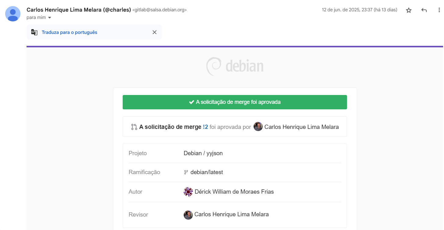Expand recipient details next to 'para mim'
444x230 pixels.
pos(50,18)
